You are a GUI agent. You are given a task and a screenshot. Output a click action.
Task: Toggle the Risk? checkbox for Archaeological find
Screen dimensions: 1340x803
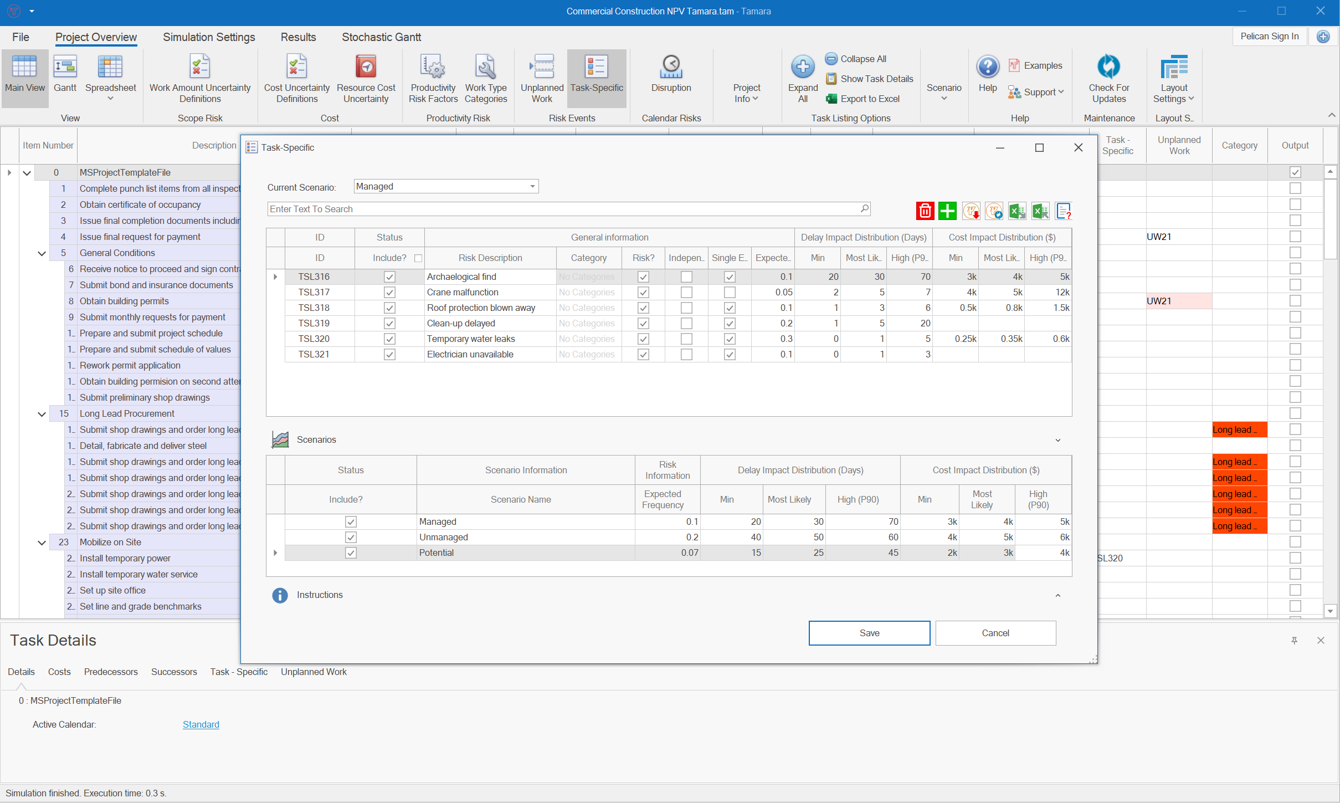[643, 276]
